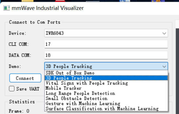Screen dimensions: 179x114
Task: Click the CLI COM input field
Action: (106, 44)
